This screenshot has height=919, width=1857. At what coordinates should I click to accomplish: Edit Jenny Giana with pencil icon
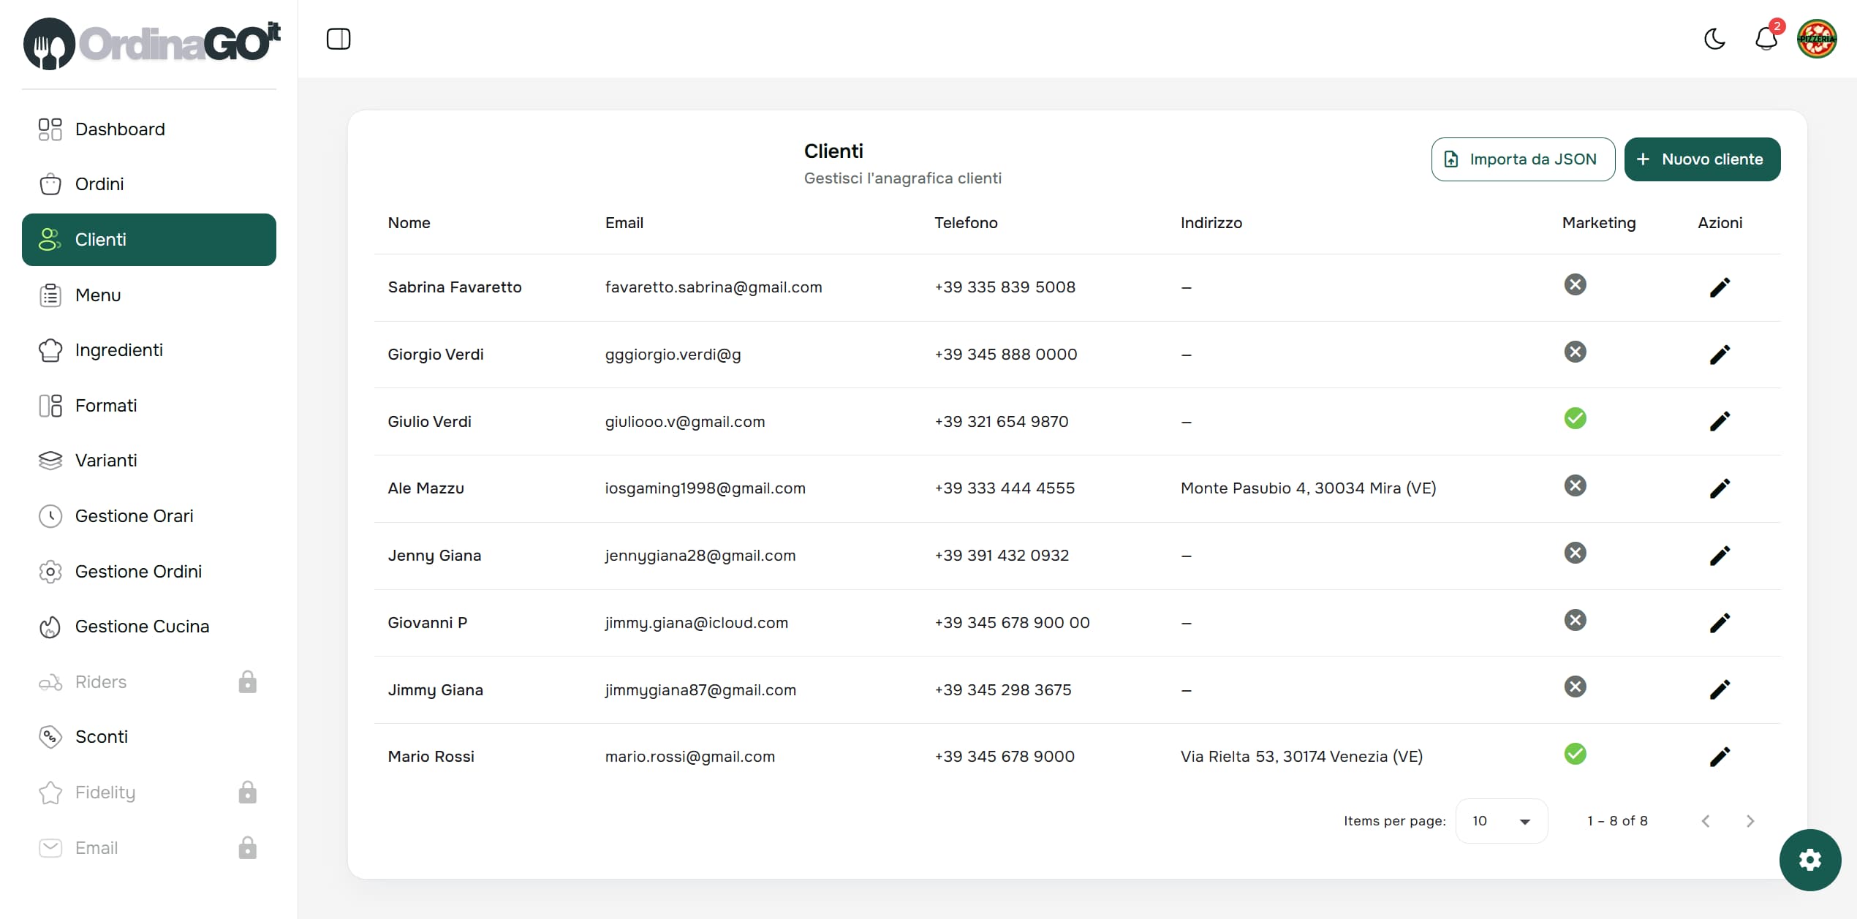pos(1720,556)
